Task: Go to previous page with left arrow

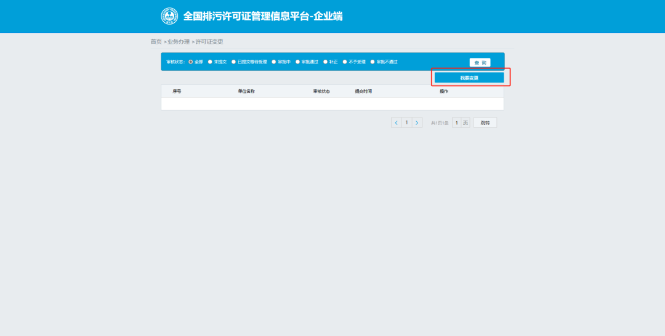Action: 396,122
